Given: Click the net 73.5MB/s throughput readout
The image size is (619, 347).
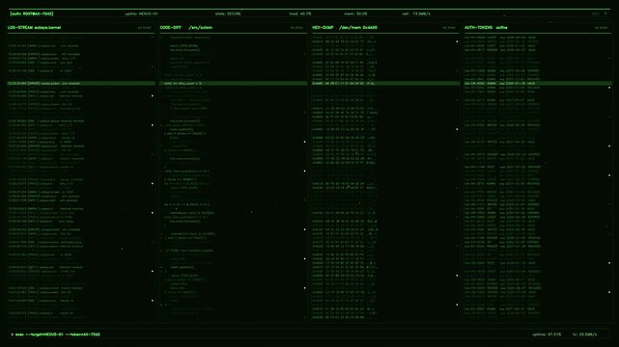Looking at the screenshot, I should (x=416, y=13).
